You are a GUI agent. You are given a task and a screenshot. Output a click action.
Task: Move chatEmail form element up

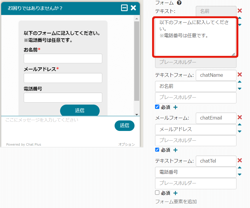pos(240,125)
